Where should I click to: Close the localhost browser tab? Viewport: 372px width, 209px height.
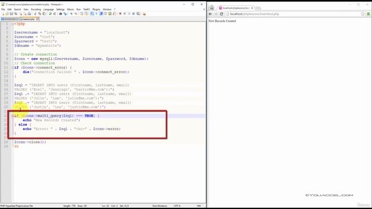[252, 8]
